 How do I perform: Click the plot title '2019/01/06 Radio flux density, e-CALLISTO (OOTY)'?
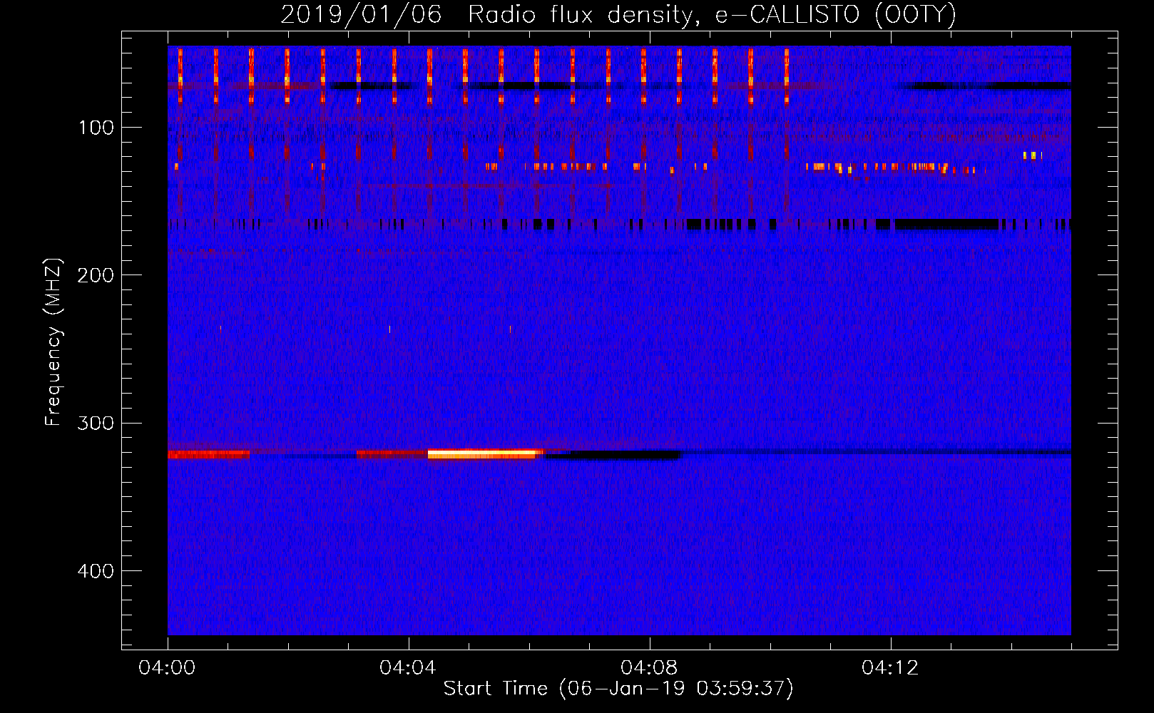point(618,14)
